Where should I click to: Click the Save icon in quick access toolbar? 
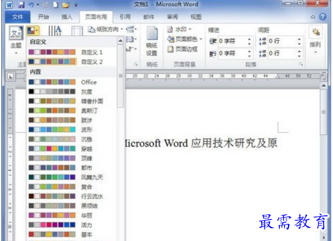(21, 5)
